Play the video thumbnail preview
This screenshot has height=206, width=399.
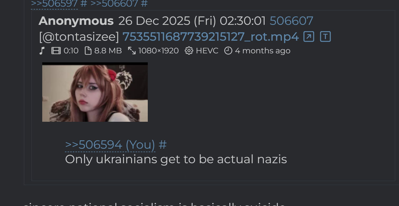click(95, 92)
